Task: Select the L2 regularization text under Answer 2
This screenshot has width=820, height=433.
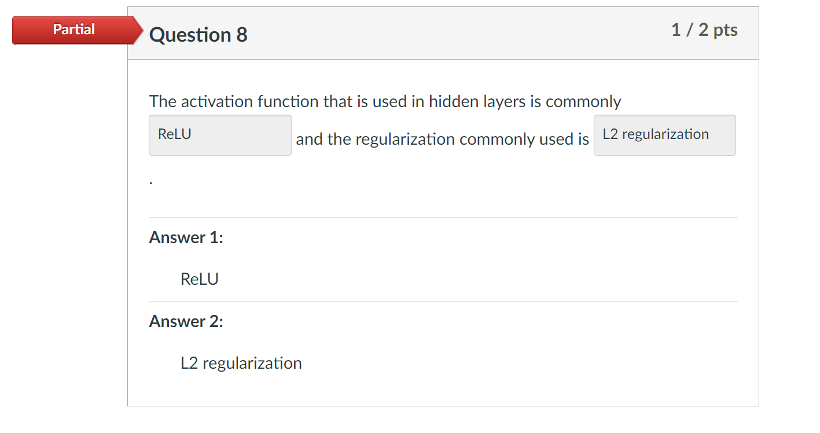Action: (241, 363)
